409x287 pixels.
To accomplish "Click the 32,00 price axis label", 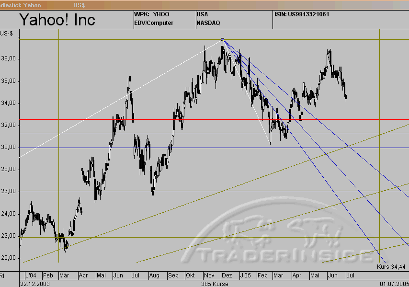I will coord(8,125).
